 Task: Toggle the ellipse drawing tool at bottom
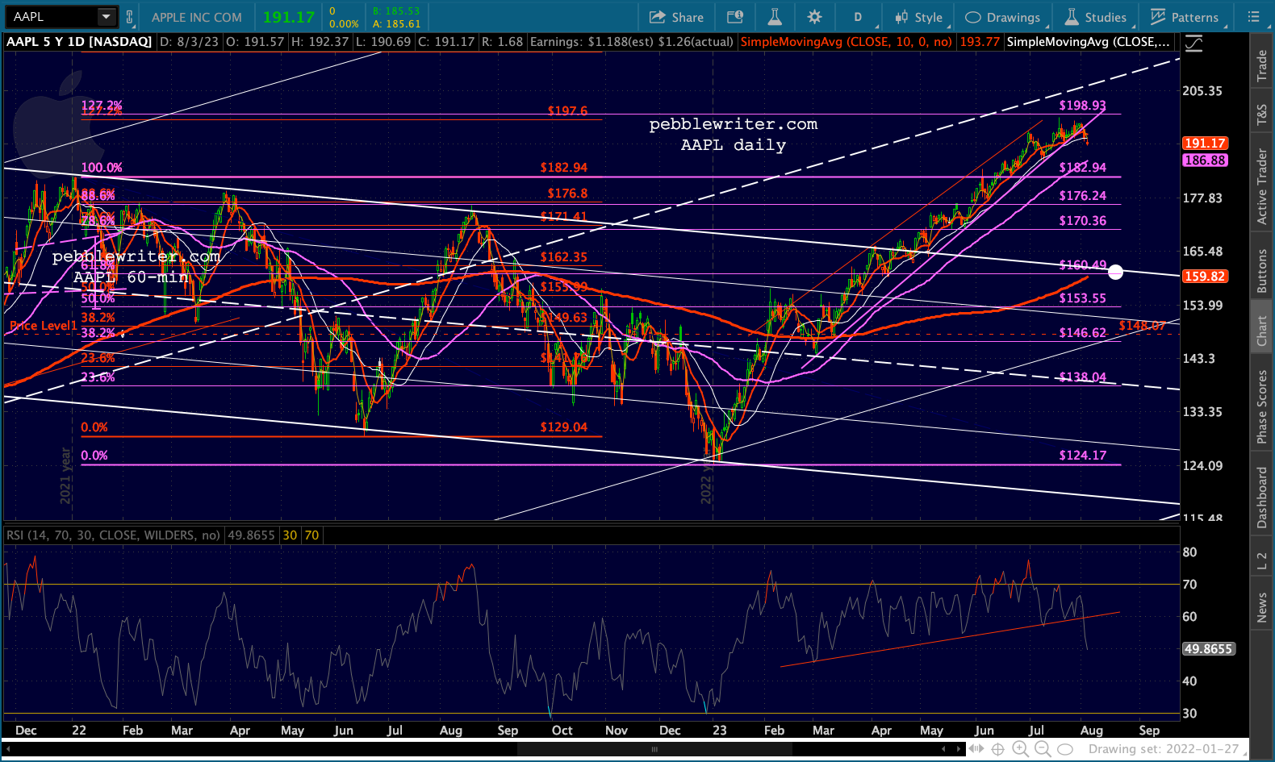click(1065, 749)
